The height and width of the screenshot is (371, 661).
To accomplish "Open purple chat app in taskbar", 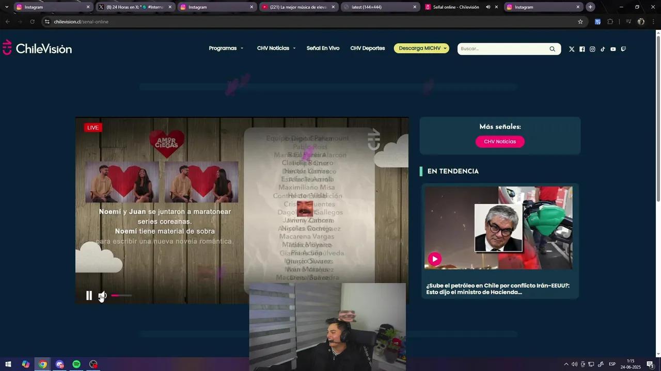I will pos(59,364).
